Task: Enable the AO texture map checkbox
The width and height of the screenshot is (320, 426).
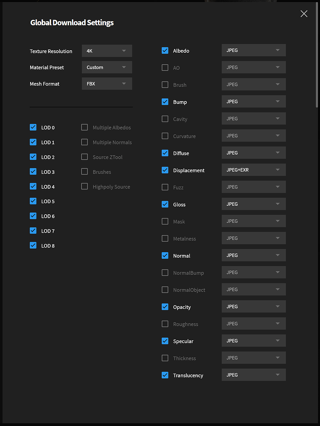Action: (165, 68)
